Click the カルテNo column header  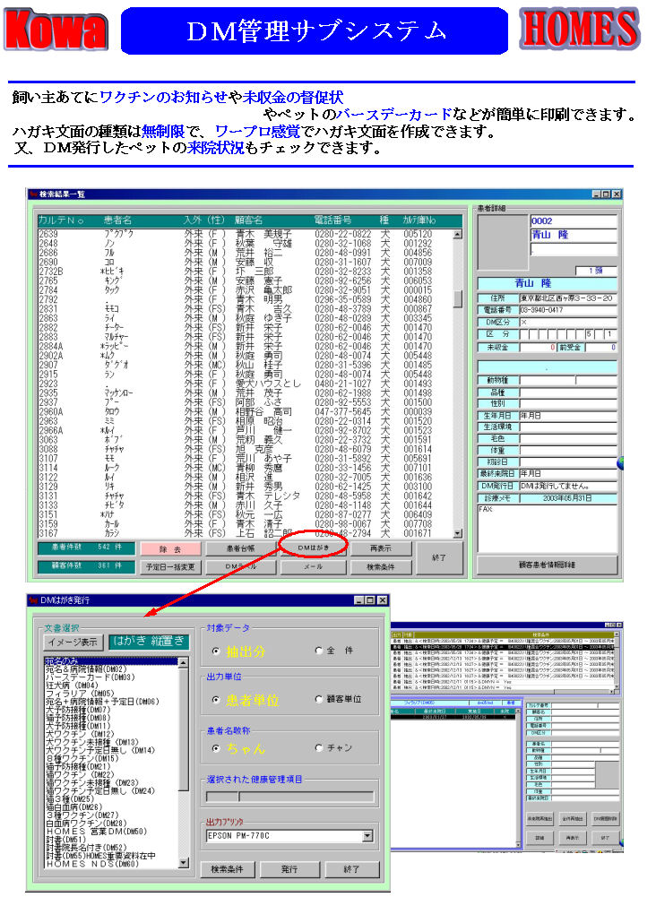(61, 220)
